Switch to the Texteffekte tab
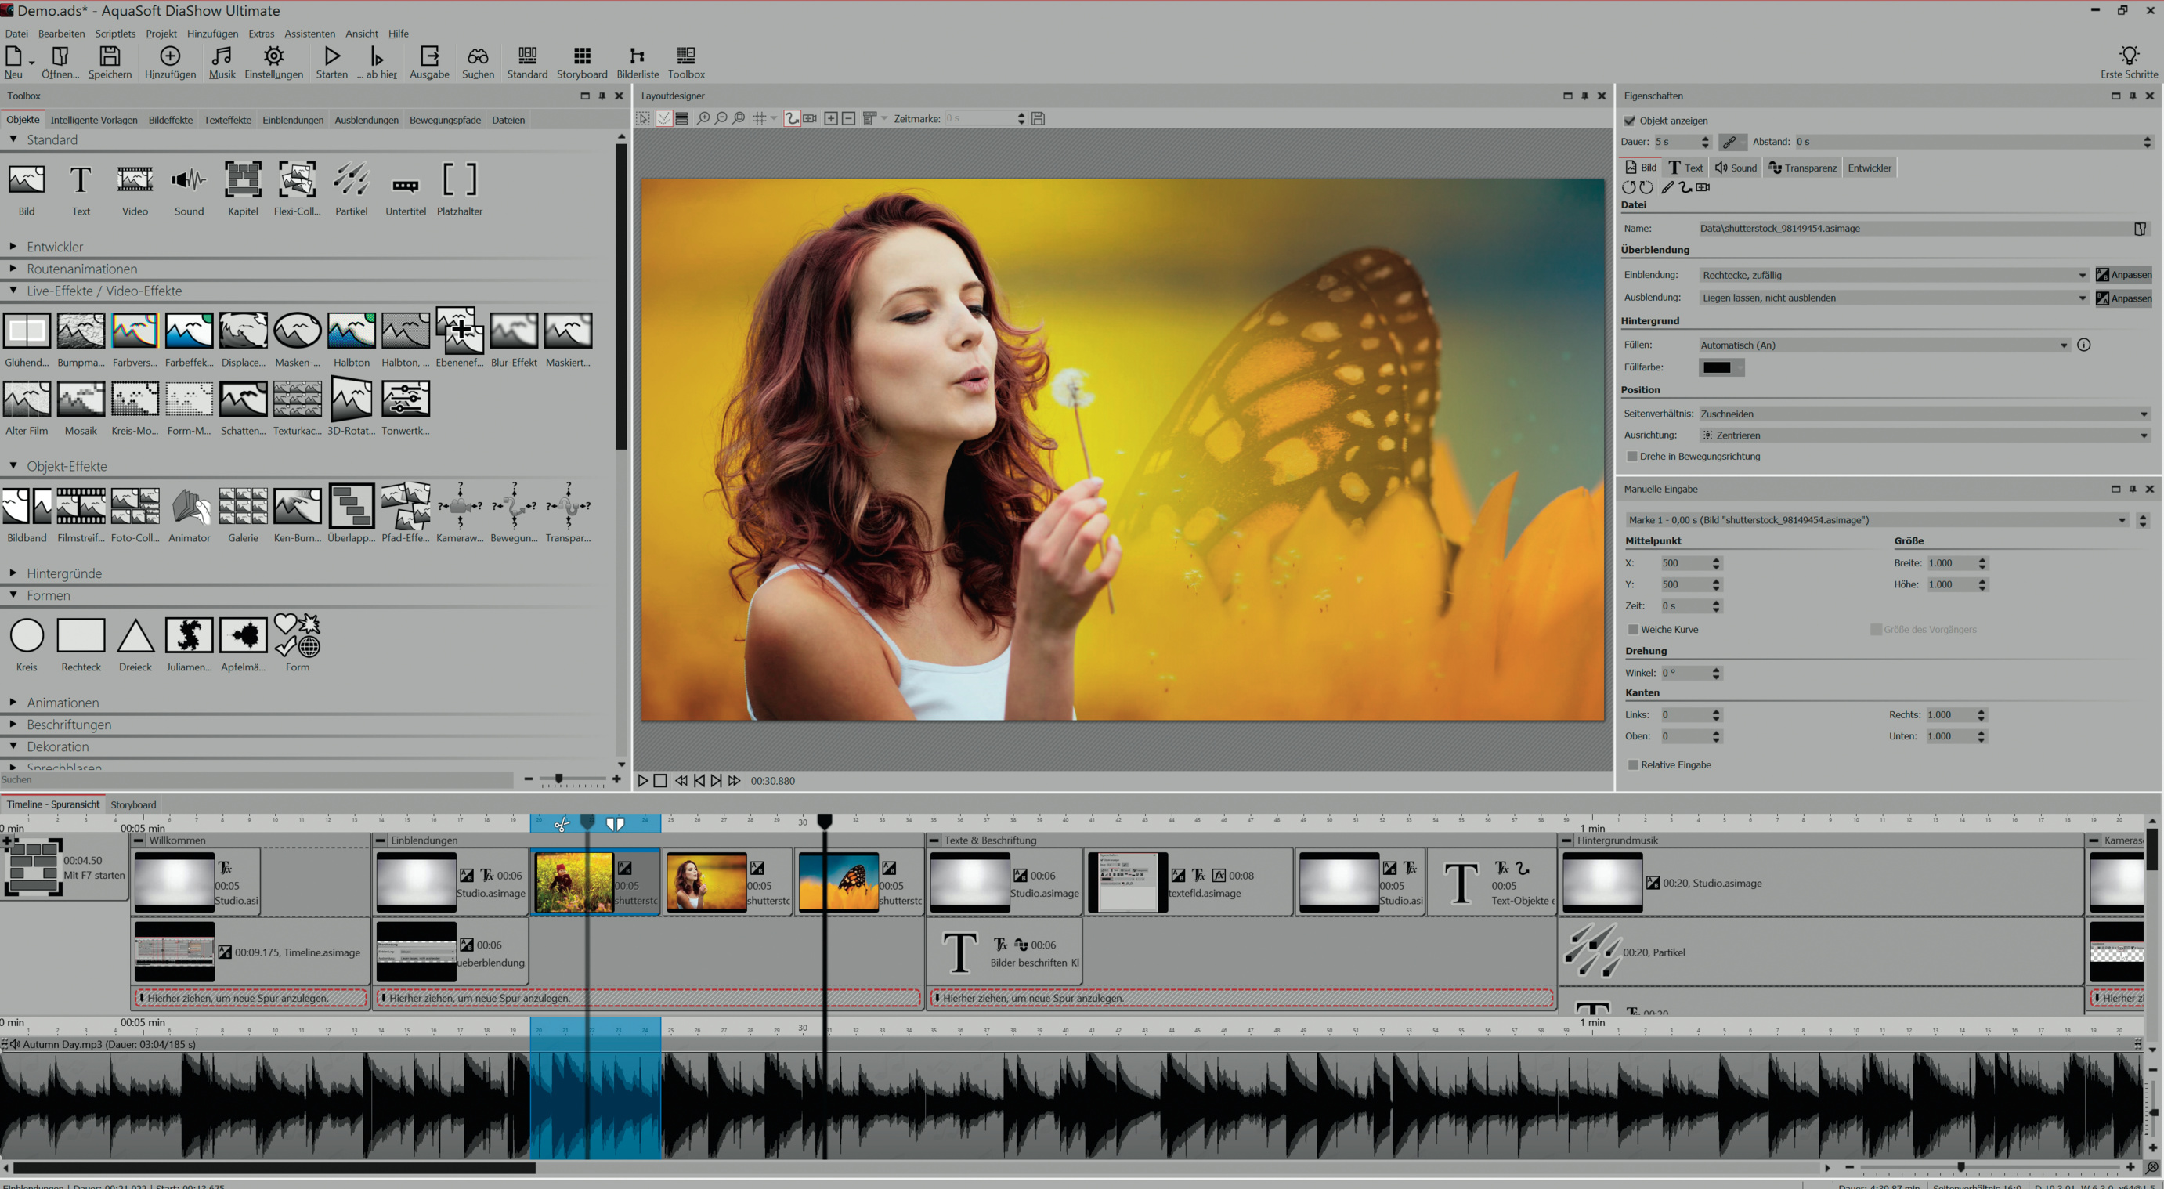This screenshot has width=2164, height=1189. pyautogui.click(x=227, y=120)
